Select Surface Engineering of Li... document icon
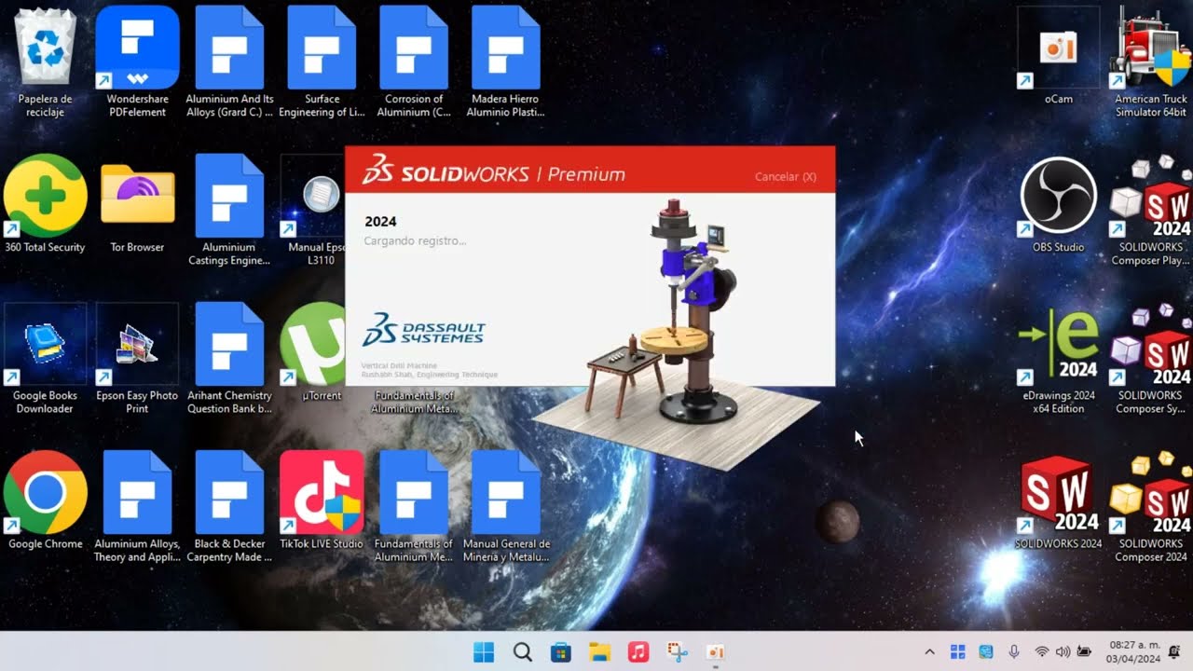The width and height of the screenshot is (1193, 671). click(322, 62)
